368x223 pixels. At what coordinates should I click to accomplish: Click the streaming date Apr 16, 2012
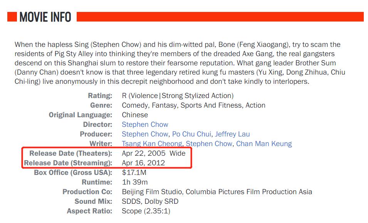(143, 163)
